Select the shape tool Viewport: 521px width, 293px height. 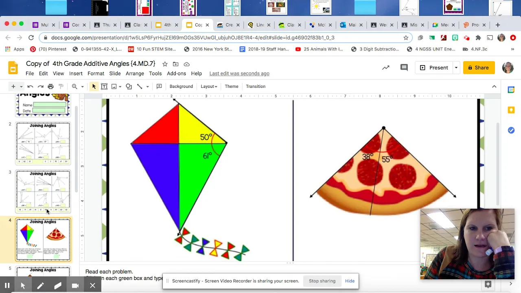pyautogui.click(x=129, y=86)
